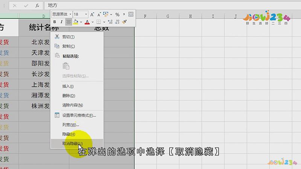
Task: Click the Cancel (X) formula bar icon
Action: 15,6
